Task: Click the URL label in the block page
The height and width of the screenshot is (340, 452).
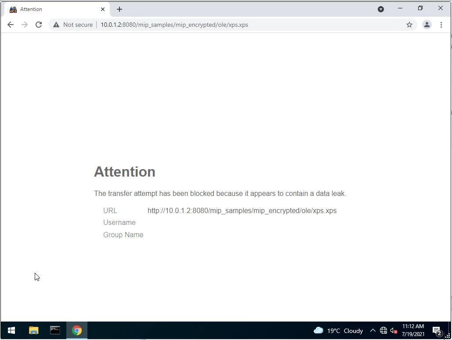Action: [110, 210]
